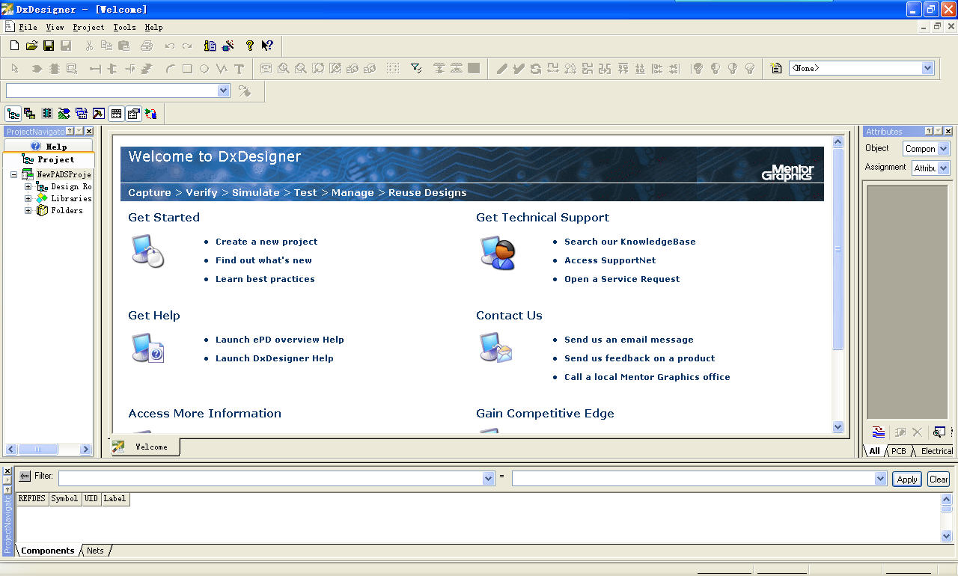Click the filter icon left of Filter label
Viewport: 958px width, 576px height.
point(25,476)
